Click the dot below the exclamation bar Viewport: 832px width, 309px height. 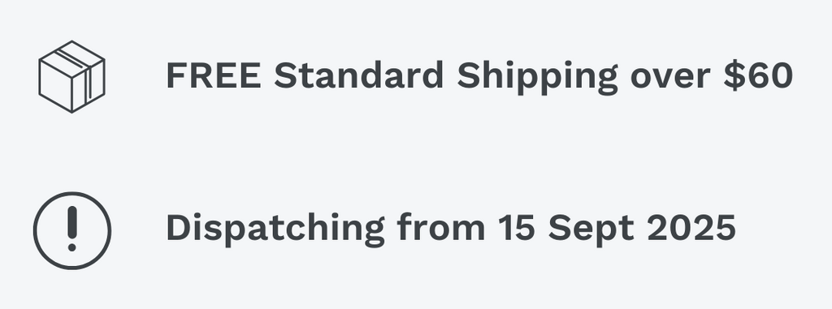coord(72,247)
